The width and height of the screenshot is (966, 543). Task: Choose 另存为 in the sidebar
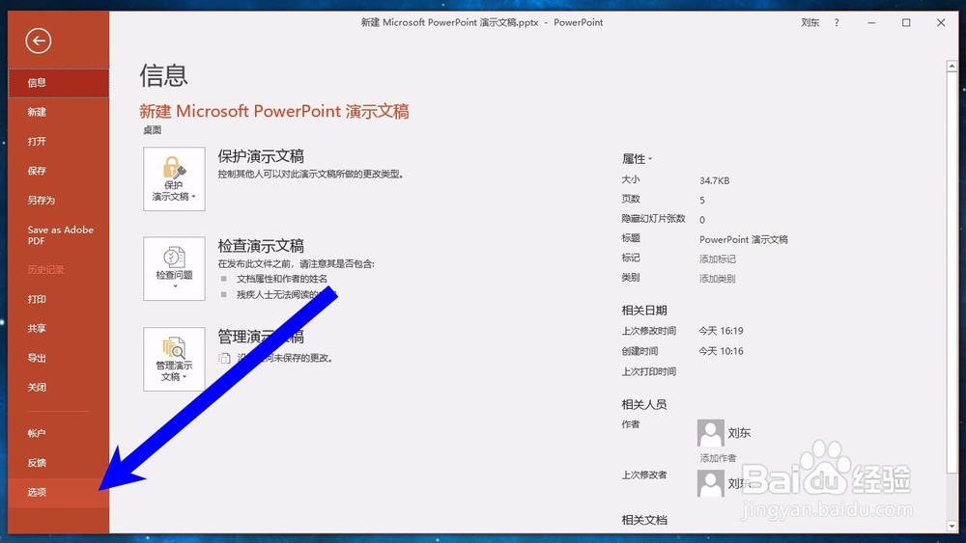(x=59, y=201)
